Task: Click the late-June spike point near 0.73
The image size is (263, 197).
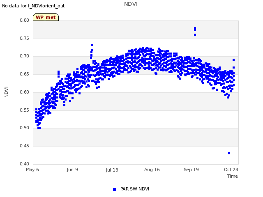Action: pos(92,45)
